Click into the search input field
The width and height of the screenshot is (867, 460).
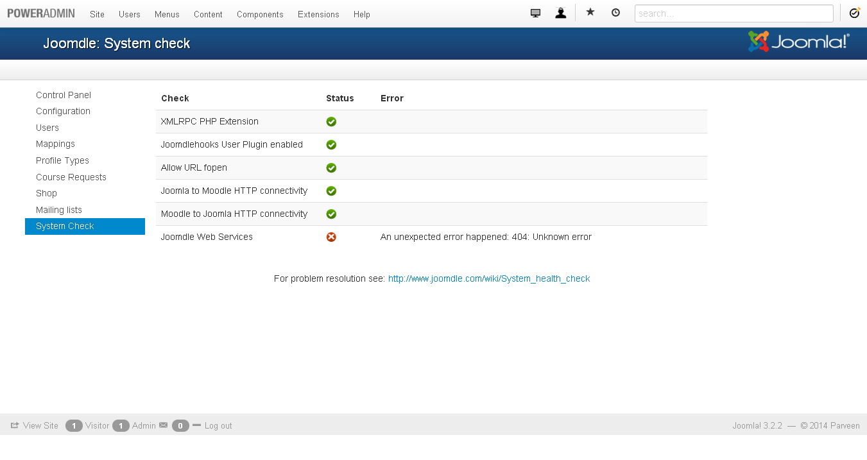(x=734, y=13)
